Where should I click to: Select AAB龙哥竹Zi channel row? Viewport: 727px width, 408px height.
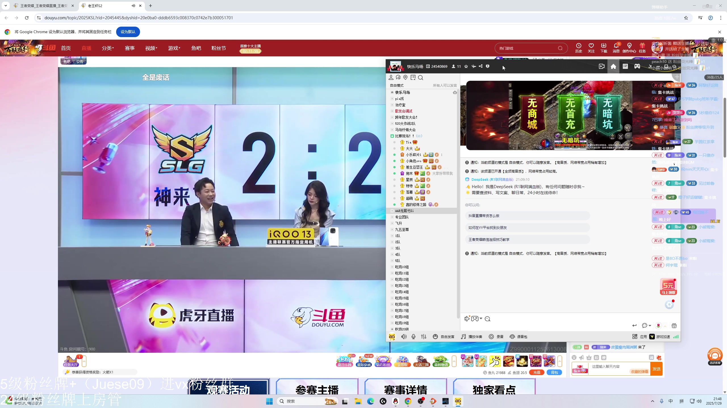pyautogui.click(x=422, y=211)
